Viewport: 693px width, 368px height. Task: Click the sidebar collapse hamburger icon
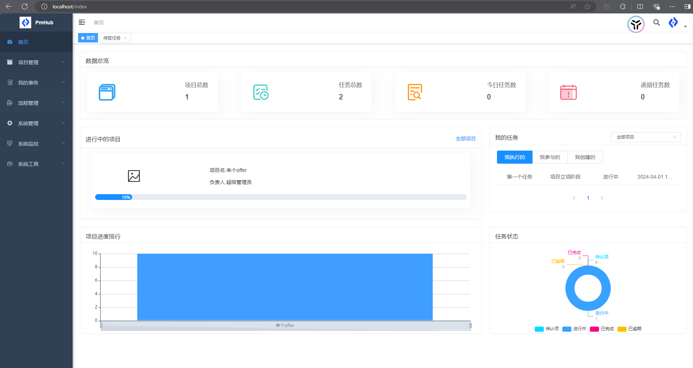tap(82, 22)
